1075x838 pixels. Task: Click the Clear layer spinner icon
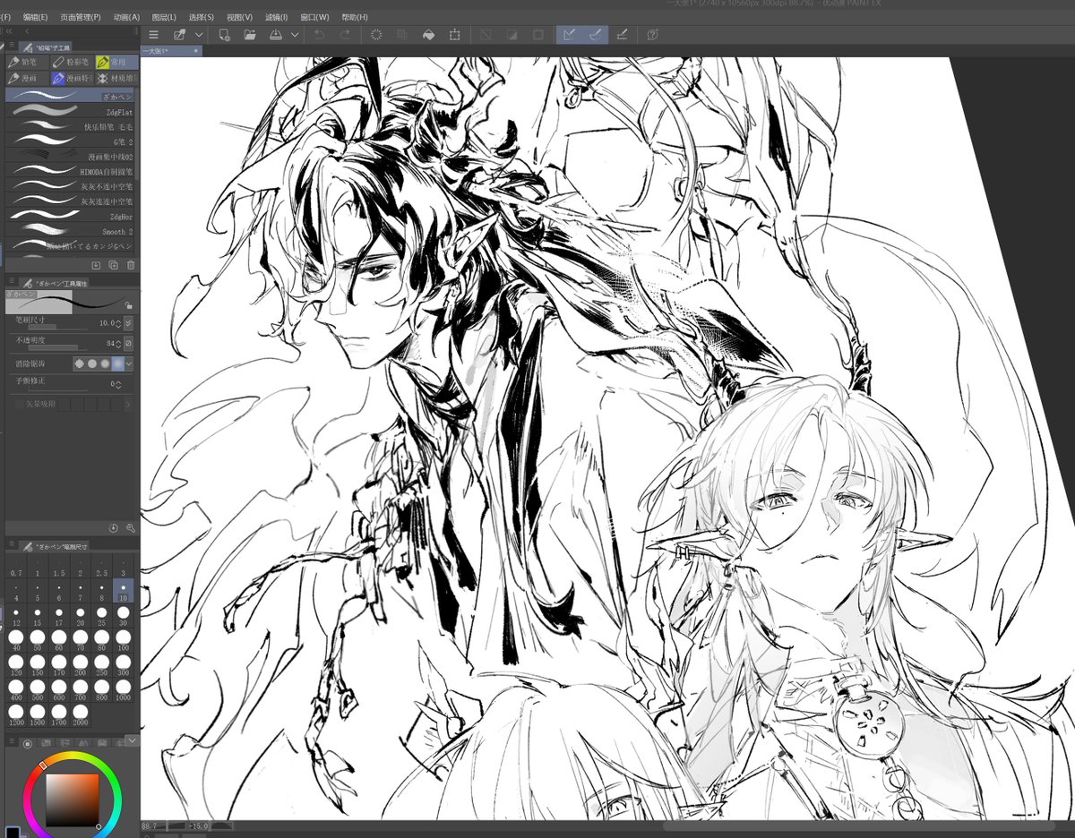click(377, 35)
